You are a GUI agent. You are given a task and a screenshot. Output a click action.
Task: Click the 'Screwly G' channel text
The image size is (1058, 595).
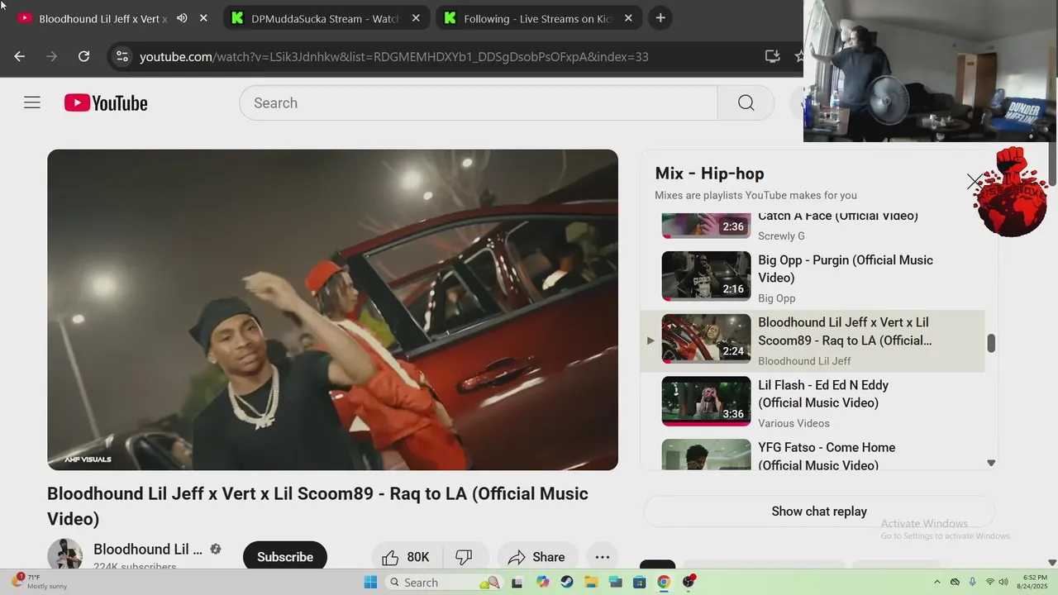click(x=781, y=236)
